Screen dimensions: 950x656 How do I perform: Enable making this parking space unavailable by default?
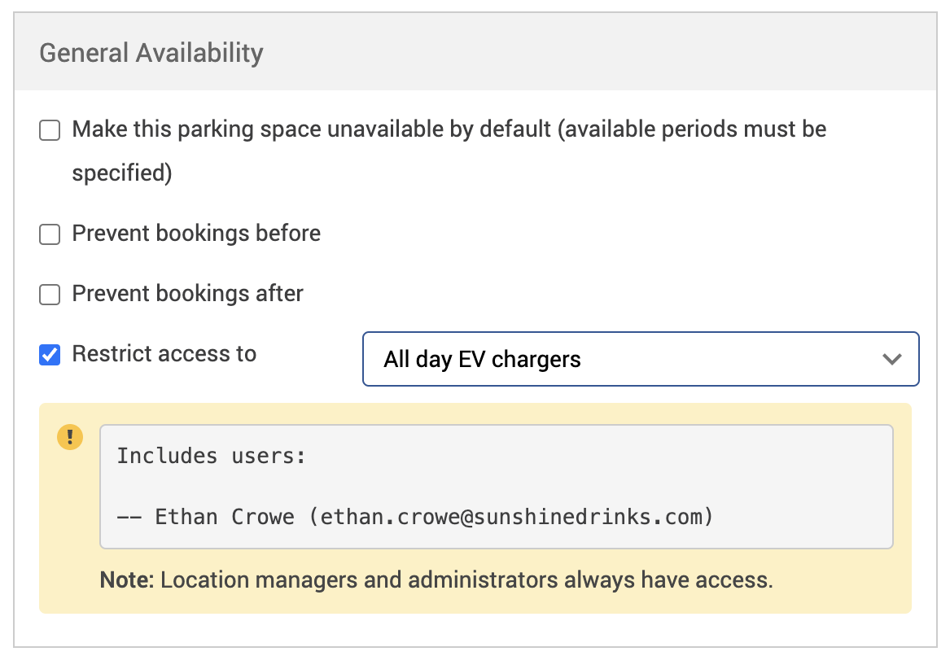point(50,130)
